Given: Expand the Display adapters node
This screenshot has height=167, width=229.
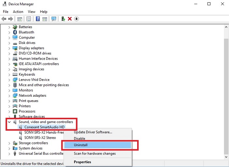Looking at the screenshot, I should [9, 48].
